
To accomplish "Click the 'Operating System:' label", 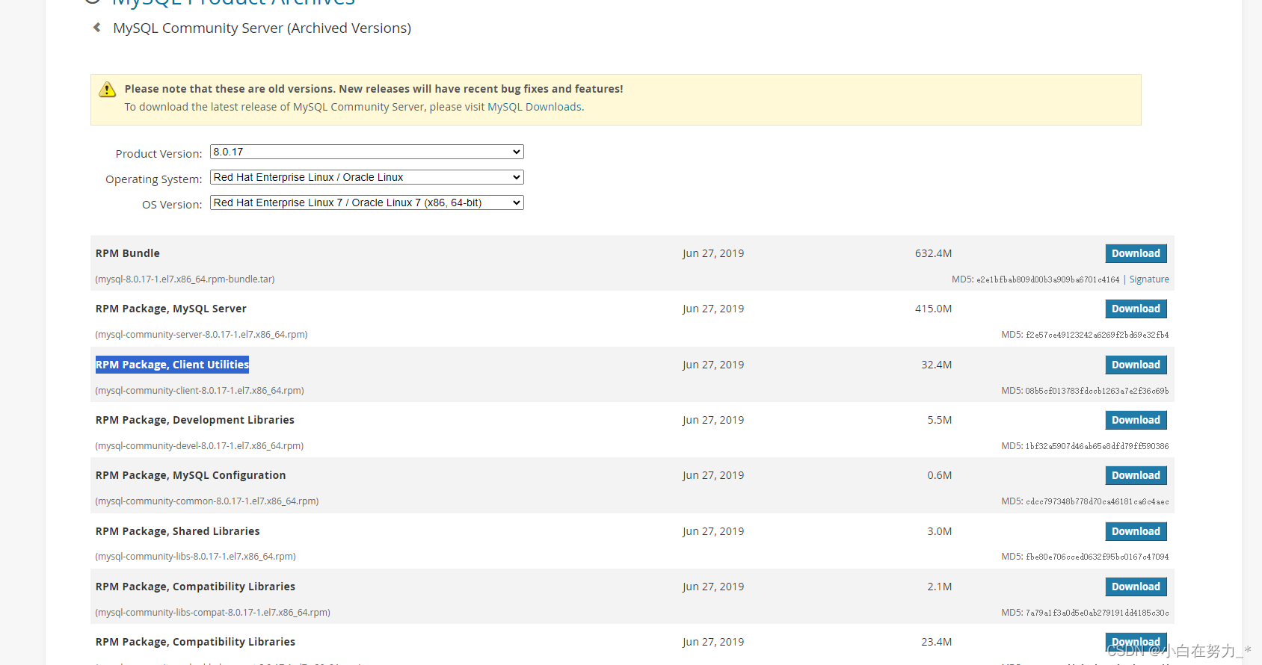I will (x=154, y=179).
